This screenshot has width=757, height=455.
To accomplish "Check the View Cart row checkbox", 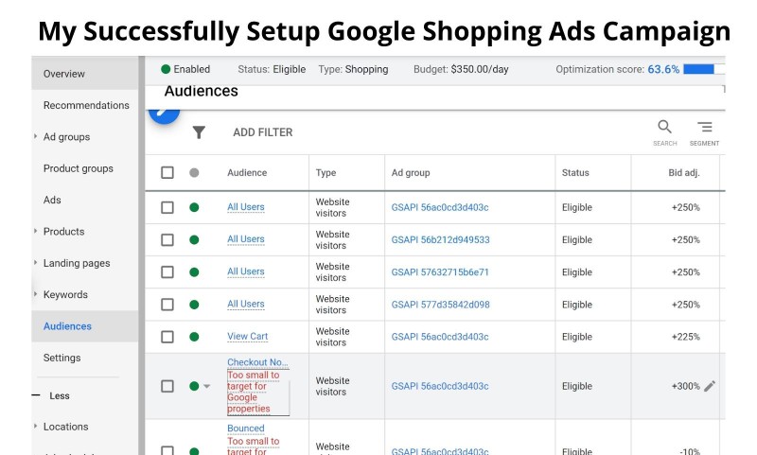I will coord(167,337).
